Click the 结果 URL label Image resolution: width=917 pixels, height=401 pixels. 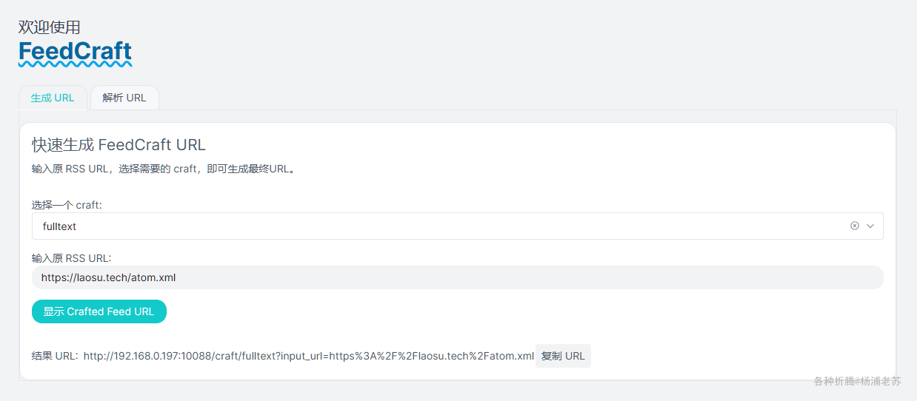[55, 356]
